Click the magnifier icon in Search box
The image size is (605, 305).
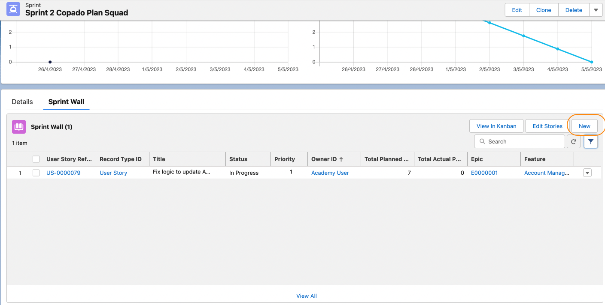click(x=482, y=141)
